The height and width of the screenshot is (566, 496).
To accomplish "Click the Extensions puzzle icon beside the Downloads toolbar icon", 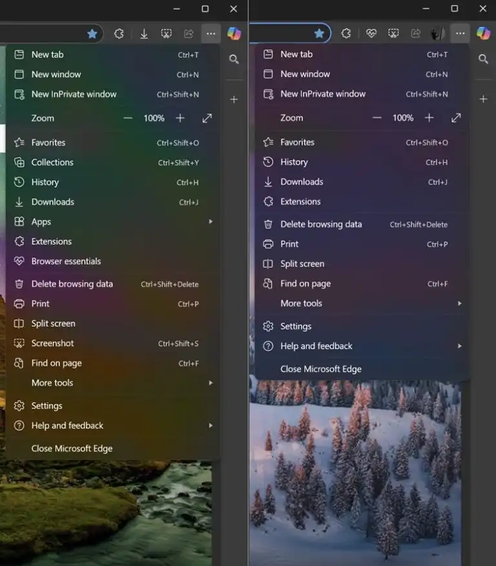I will point(119,34).
